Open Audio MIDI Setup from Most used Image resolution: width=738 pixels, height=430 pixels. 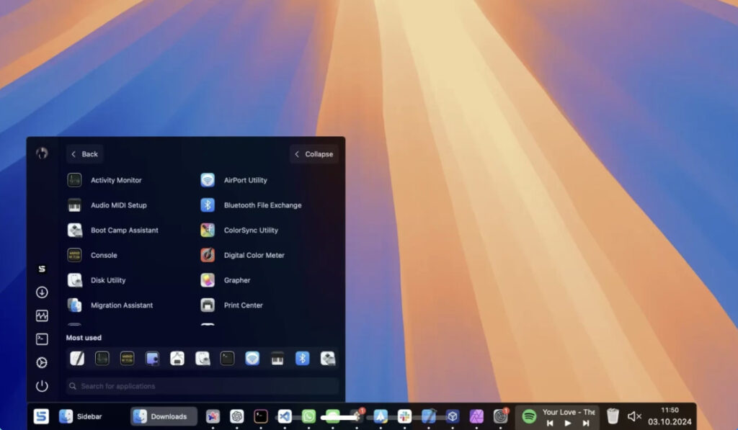277,359
